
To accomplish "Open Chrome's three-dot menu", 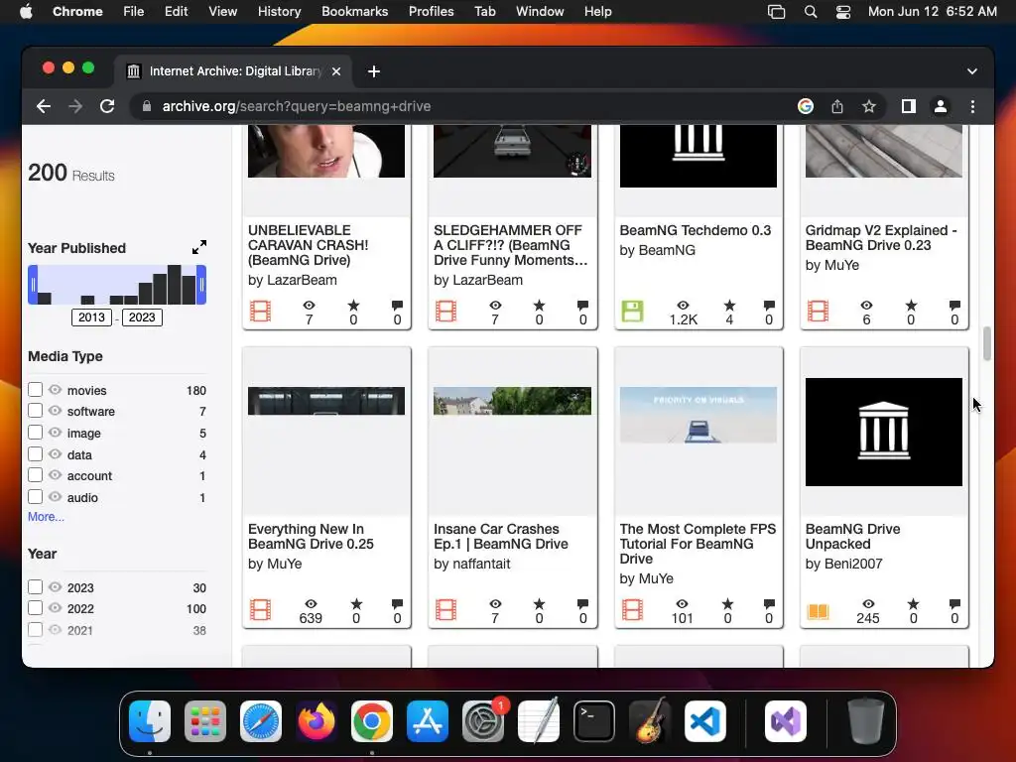I will (x=972, y=106).
